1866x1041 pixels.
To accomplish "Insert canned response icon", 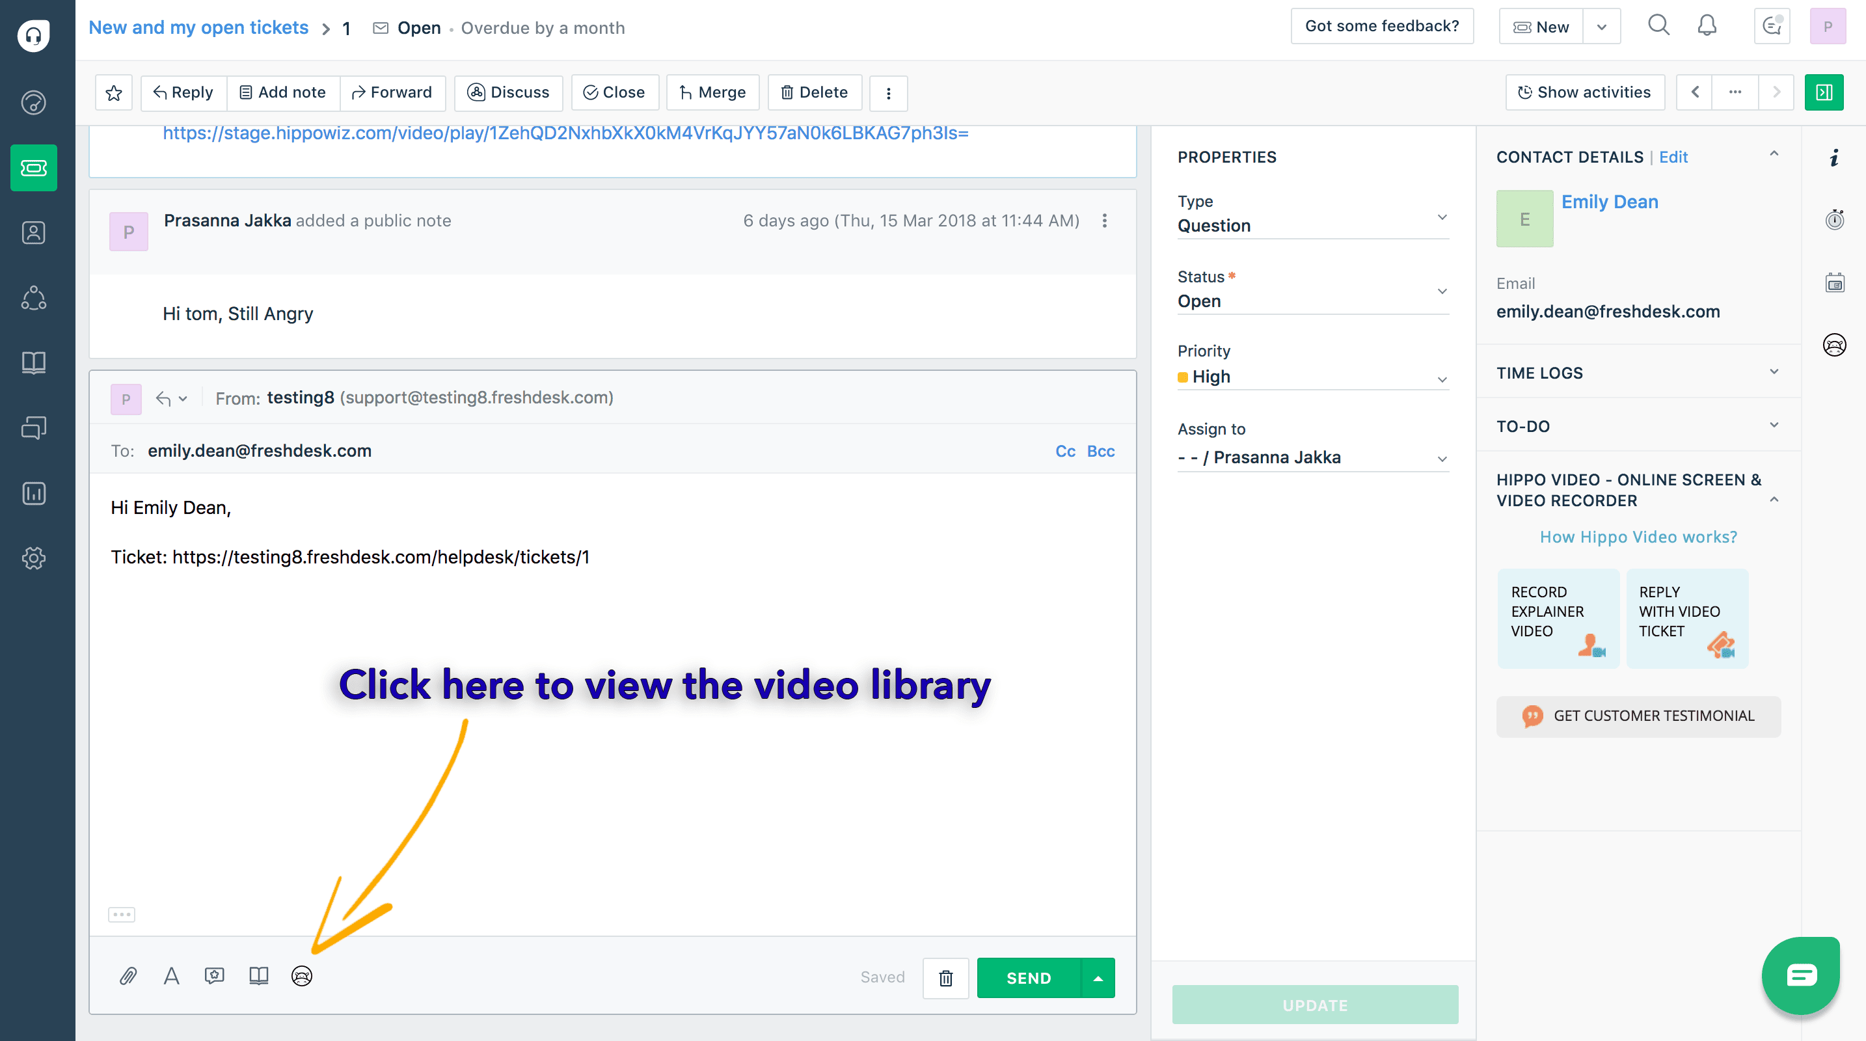I will tap(215, 976).
